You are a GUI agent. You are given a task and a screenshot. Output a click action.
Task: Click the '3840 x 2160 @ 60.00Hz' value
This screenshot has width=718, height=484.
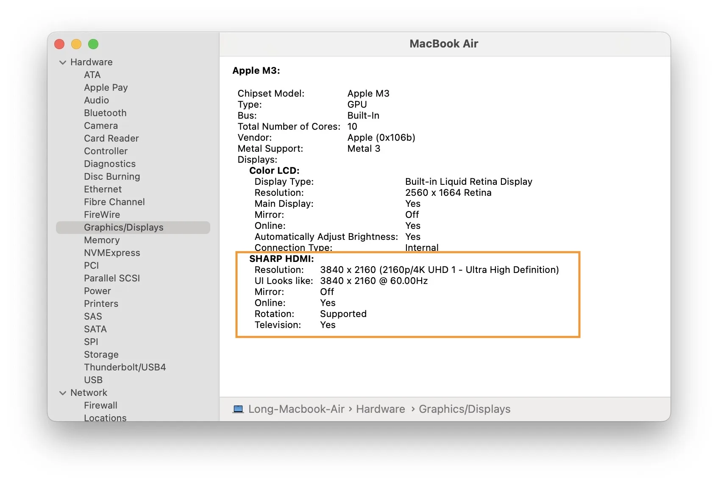click(x=374, y=281)
